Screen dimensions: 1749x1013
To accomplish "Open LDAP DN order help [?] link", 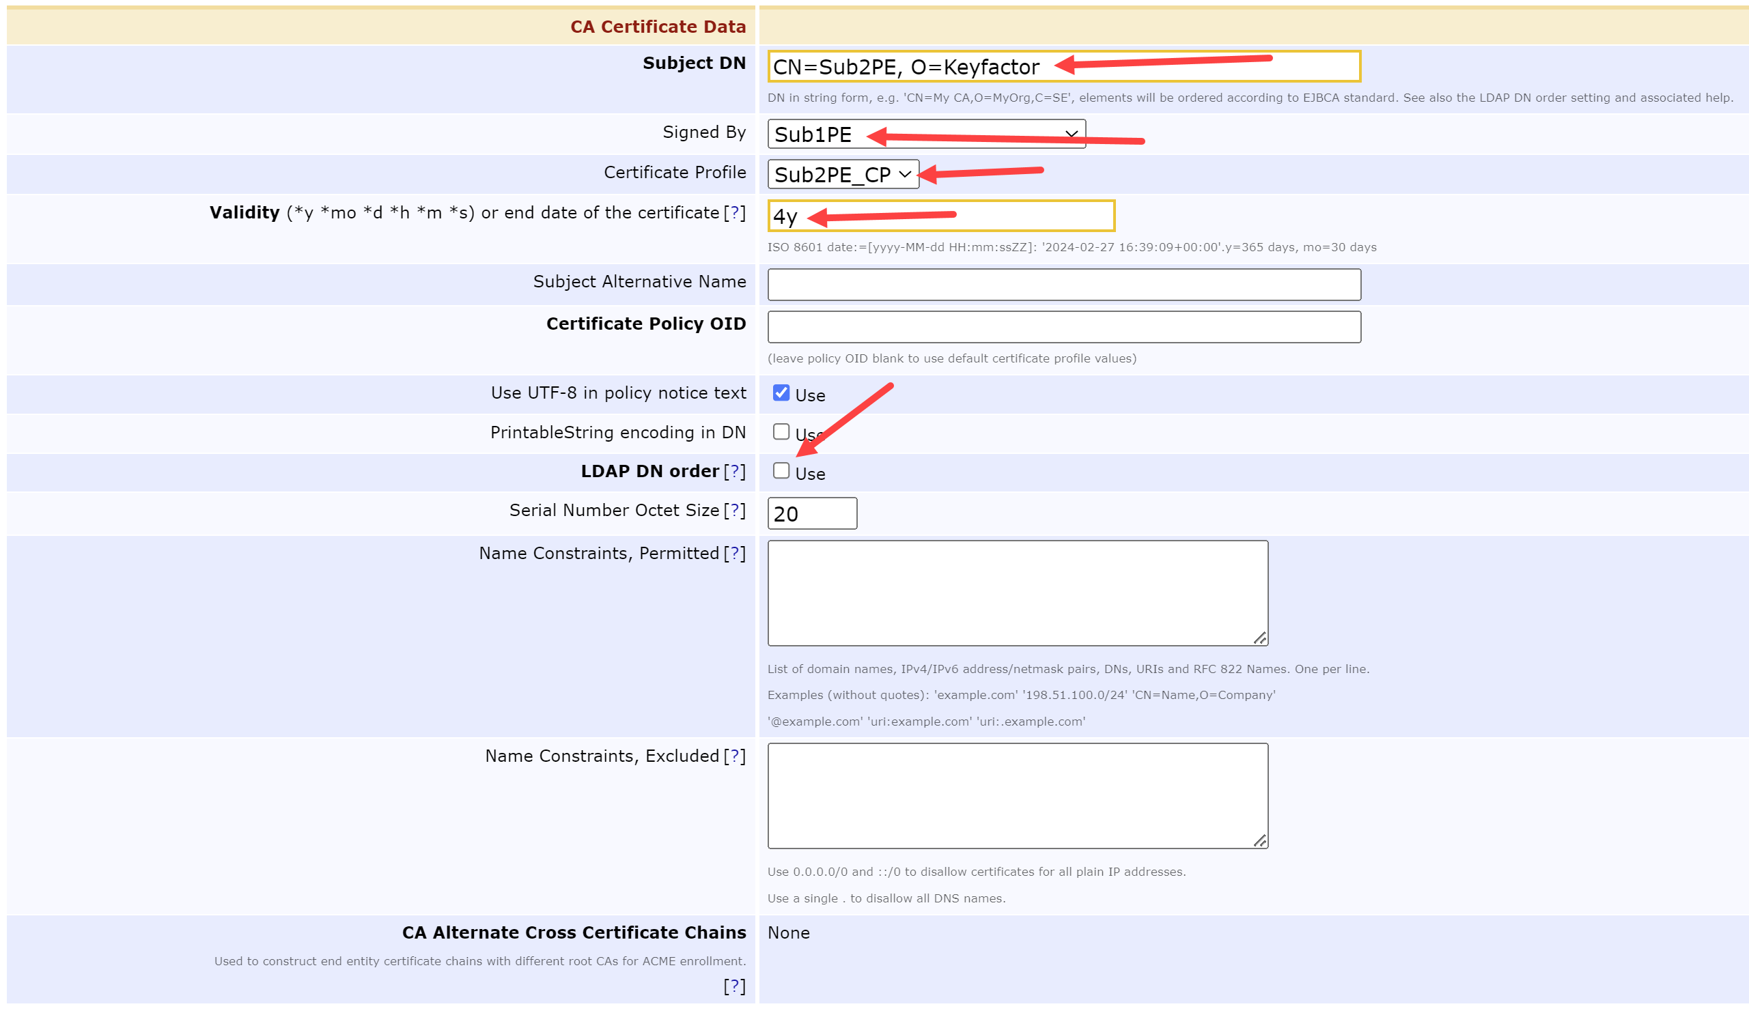I will [734, 472].
